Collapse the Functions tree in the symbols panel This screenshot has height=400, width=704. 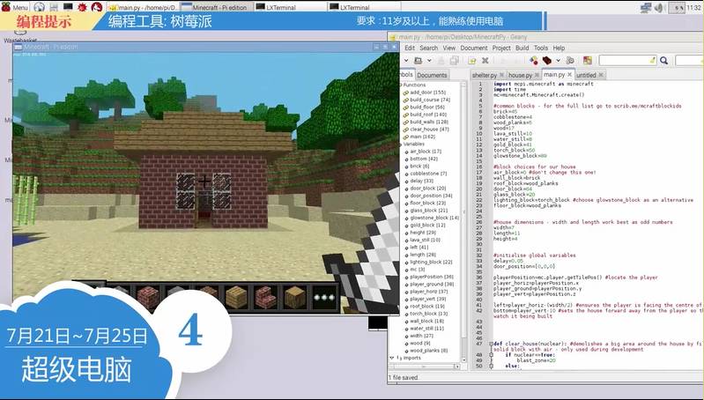click(x=399, y=85)
